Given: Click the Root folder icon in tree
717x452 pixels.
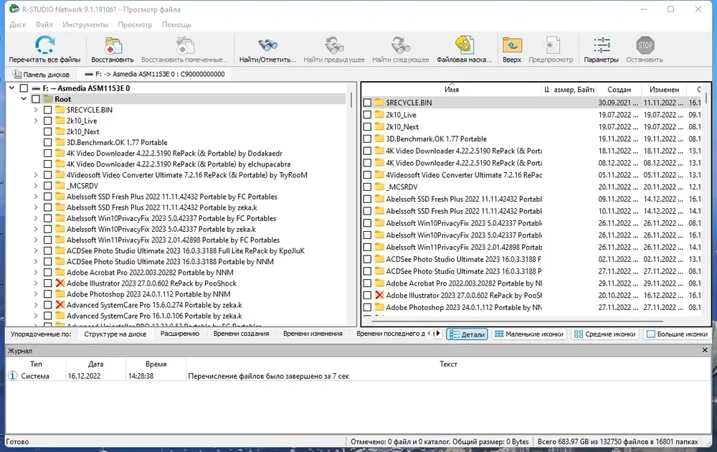Looking at the screenshot, I should (47, 99).
